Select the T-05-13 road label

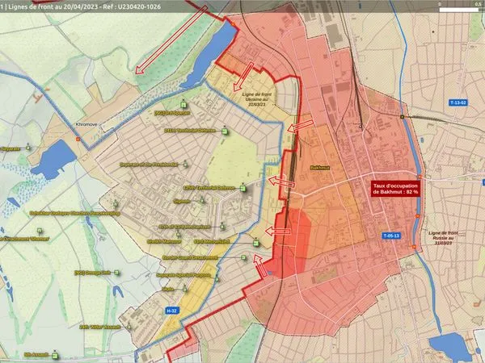pyautogui.click(x=391, y=236)
